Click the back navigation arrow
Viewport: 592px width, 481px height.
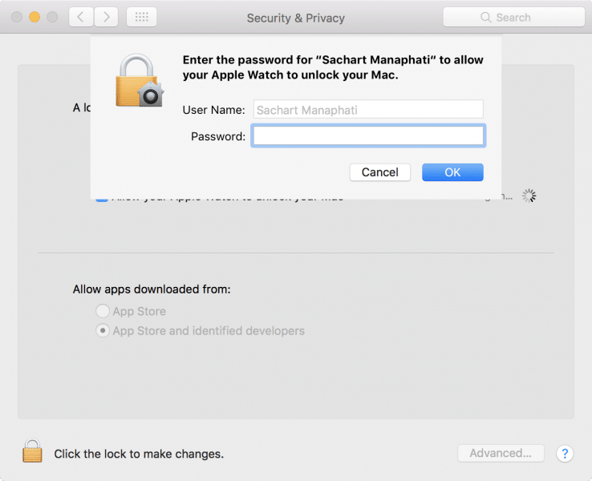81,17
